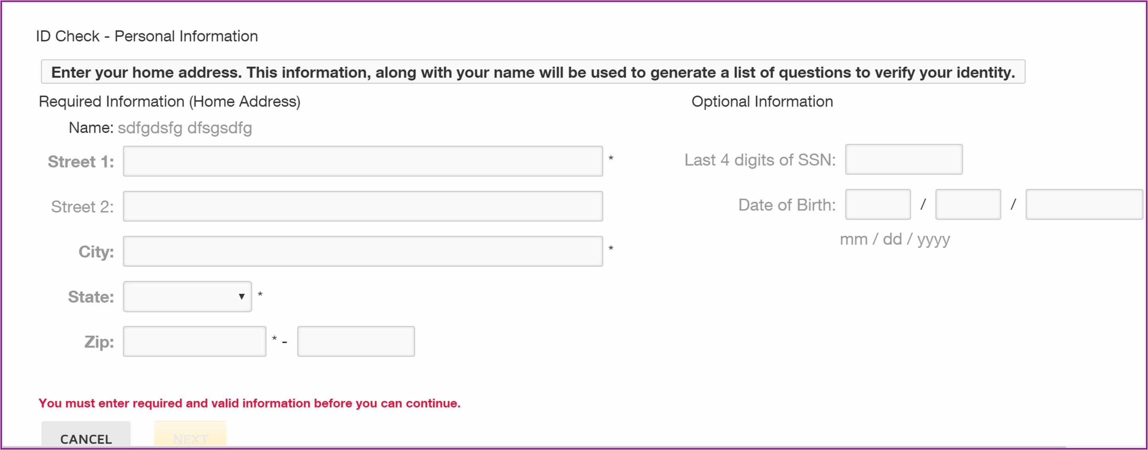Focus the City input field
Screen dimensions: 1148x450
363,251
